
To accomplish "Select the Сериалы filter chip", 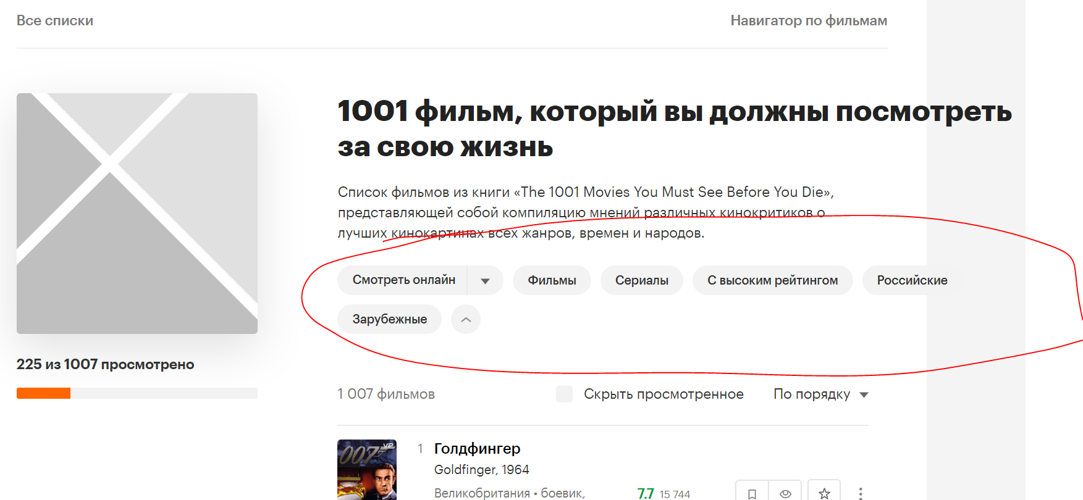I will coord(642,280).
